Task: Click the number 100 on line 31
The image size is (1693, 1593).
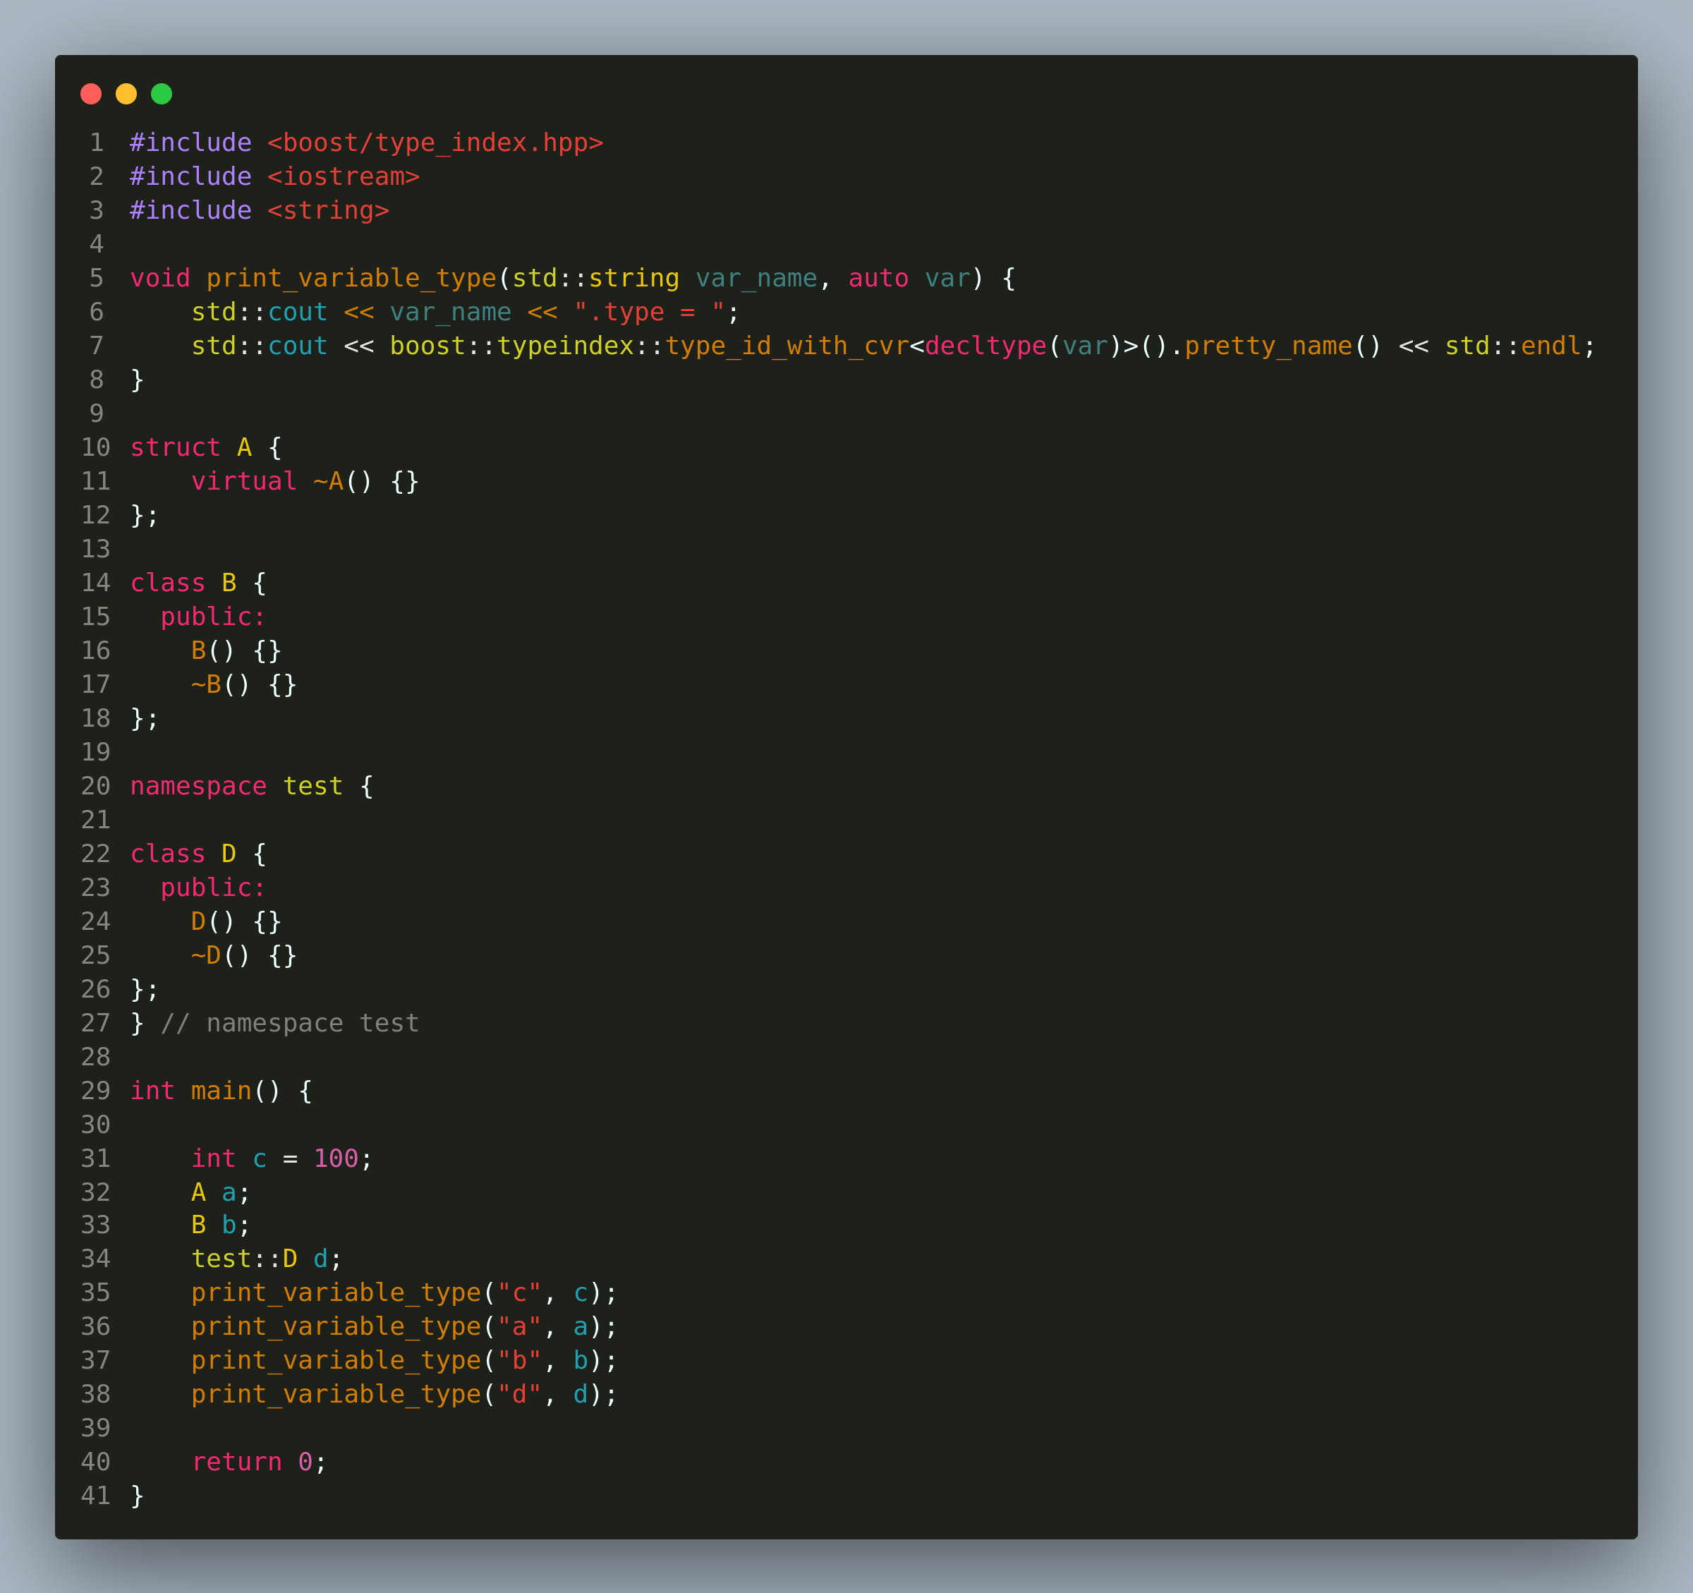Action: coord(336,1158)
